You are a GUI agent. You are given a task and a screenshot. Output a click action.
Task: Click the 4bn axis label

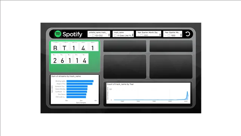(96, 100)
